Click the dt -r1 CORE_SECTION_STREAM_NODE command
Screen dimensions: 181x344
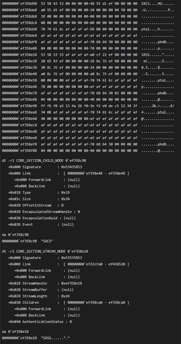point(45,251)
